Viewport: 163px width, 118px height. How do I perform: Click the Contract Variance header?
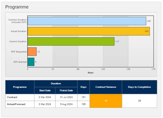click(106, 87)
